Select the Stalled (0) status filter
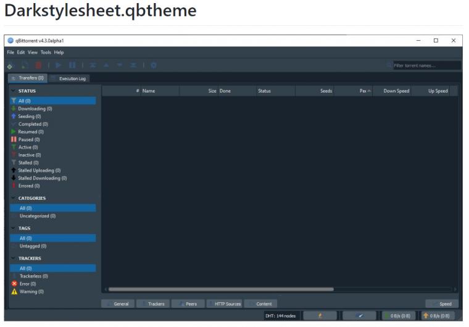 [53, 163]
